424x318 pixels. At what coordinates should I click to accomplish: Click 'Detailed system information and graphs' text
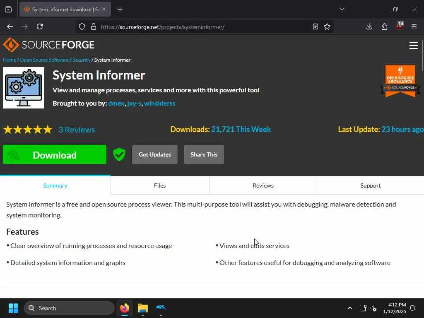pos(68,263)
